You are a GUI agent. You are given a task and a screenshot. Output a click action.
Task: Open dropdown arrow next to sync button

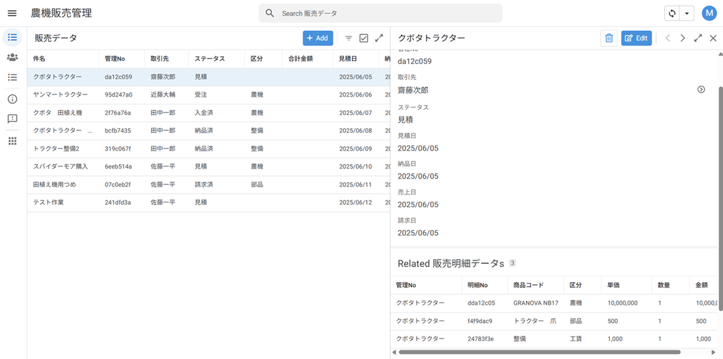click(x=687, y=13)
